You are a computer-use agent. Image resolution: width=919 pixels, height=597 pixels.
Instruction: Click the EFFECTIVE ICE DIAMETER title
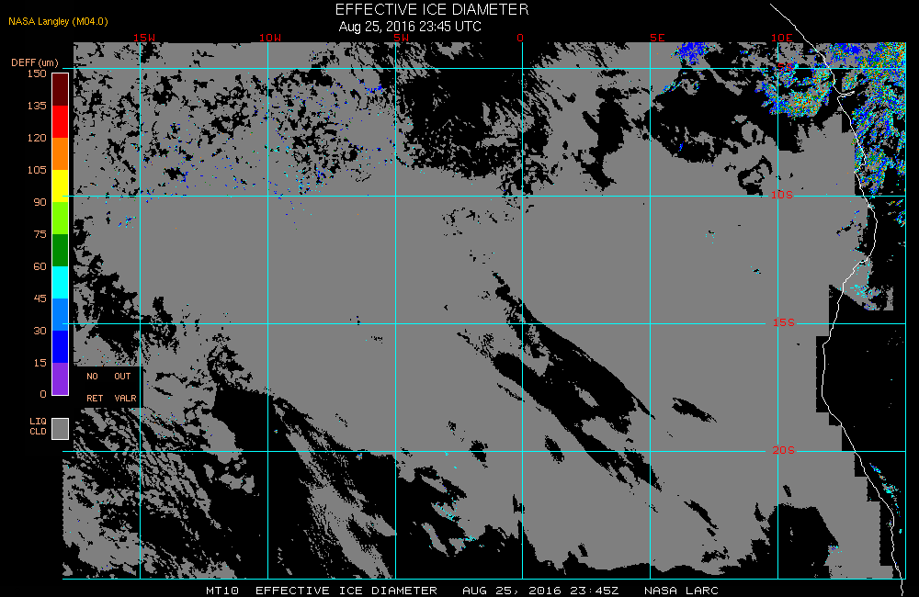point(432,9)
